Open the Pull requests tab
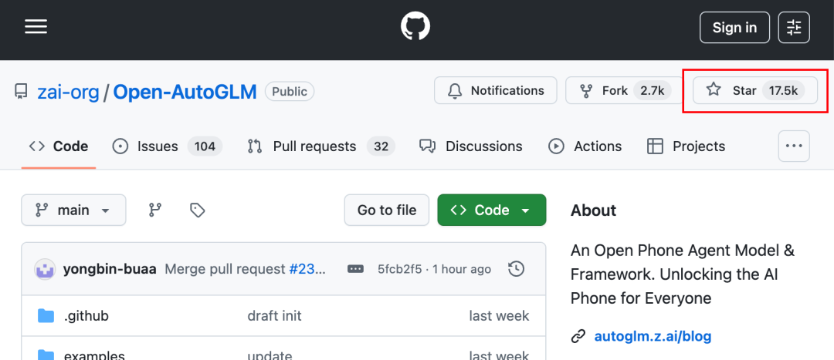The image size is (834, 360). (x=321, y=146)
